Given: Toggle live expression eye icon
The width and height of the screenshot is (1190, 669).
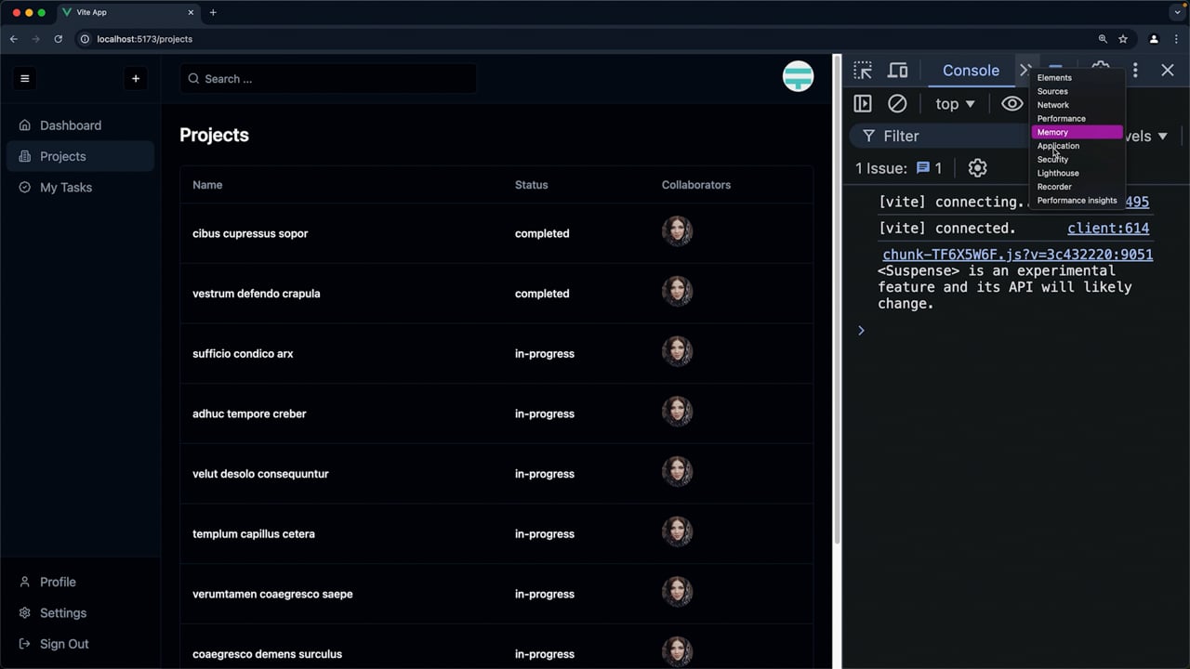Looking at the screenshot, I should [x=1011, y=104].
